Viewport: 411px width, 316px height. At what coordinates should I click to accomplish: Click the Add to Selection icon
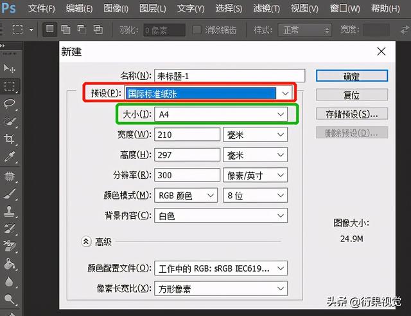coord(66,30)
